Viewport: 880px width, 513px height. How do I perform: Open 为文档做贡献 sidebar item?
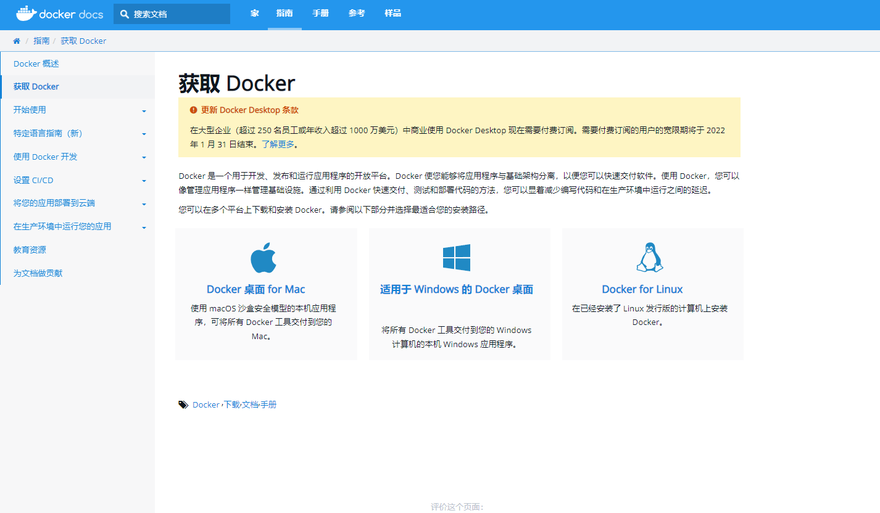[38, 273]
